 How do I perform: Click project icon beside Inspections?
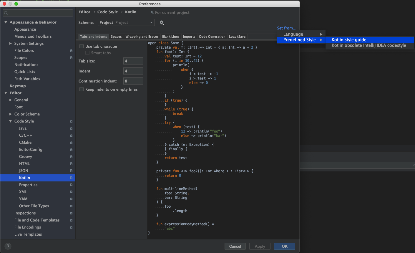pyautogui.click(x=71, y=213)
